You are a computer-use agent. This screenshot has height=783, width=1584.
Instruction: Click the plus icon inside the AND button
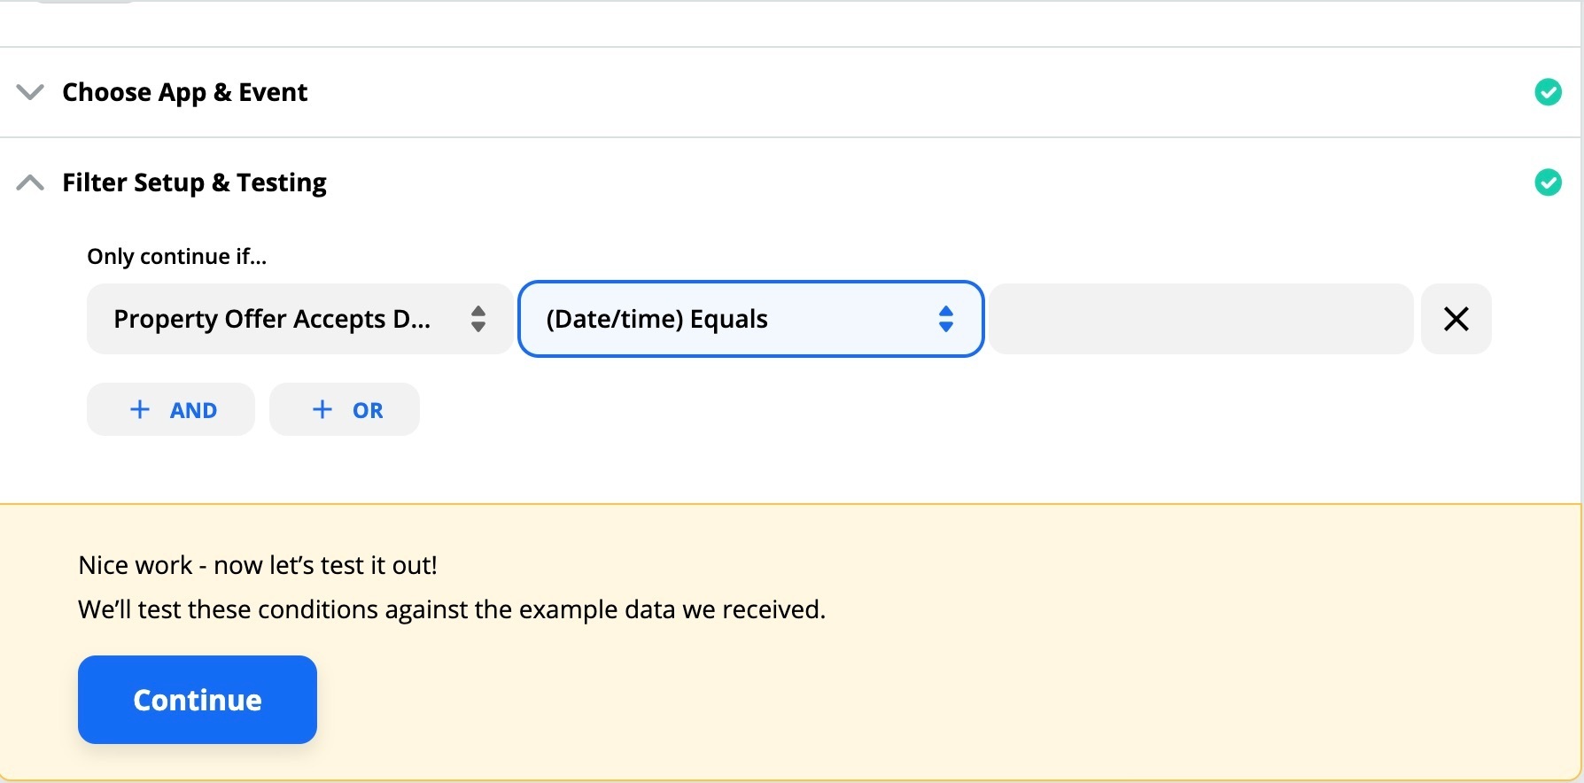point(140,409)
